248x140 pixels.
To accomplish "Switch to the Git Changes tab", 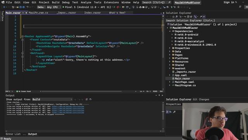I will click(x=201, y=100).
